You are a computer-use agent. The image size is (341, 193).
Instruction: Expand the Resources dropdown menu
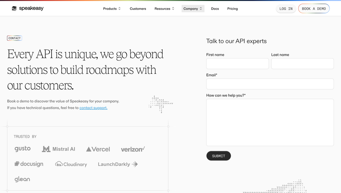pos(165,9)
